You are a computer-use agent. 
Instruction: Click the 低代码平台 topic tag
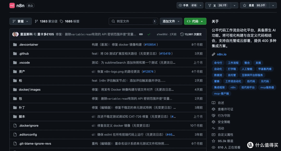248,88
